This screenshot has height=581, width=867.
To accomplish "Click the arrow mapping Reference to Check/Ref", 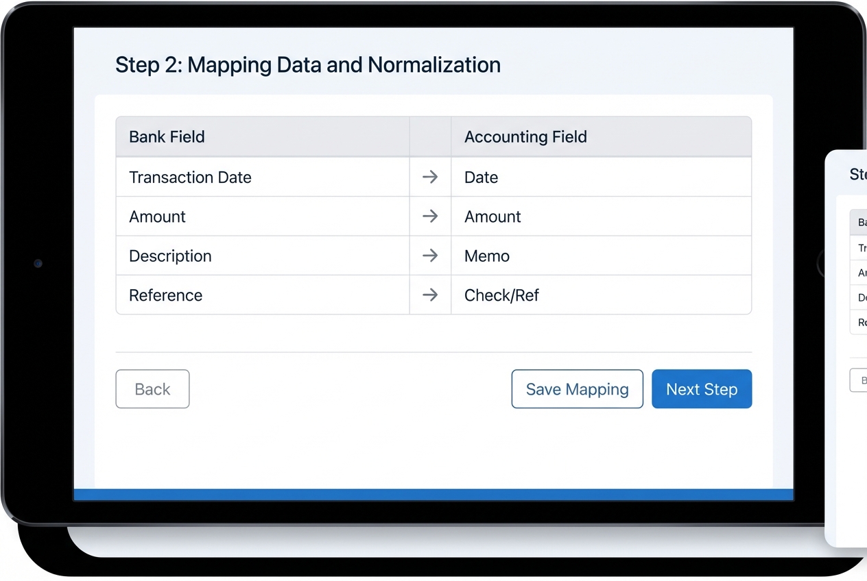I will [430, 295].
